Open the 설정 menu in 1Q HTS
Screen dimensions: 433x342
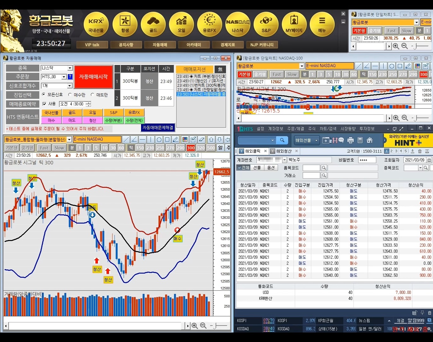tap(261, 129)
